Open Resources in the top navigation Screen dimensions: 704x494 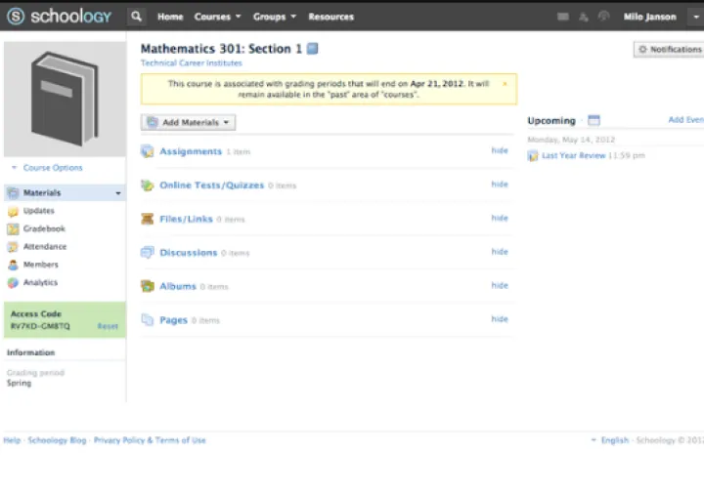330,17
